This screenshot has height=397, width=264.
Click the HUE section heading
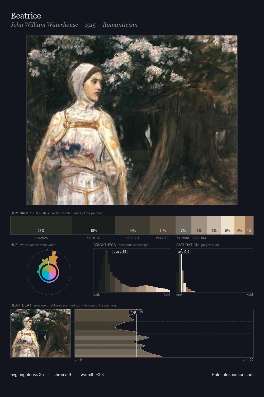(14, 245)
